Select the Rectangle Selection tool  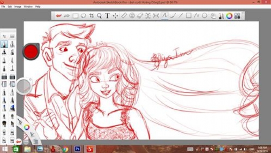(75, 16)
